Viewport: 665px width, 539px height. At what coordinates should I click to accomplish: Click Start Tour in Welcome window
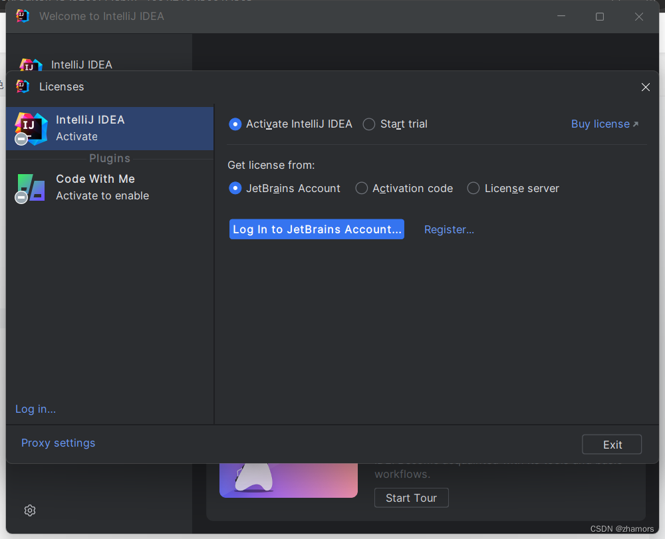(412, 498)
